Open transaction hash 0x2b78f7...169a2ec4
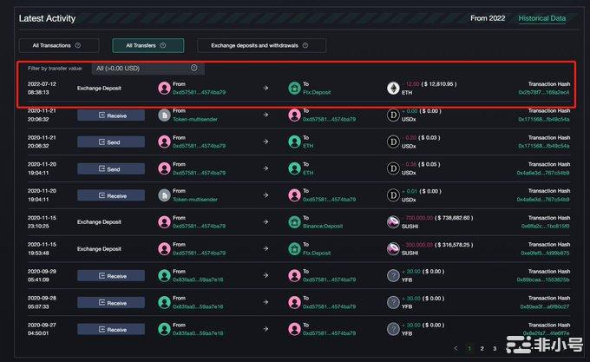 click(544, 92)
